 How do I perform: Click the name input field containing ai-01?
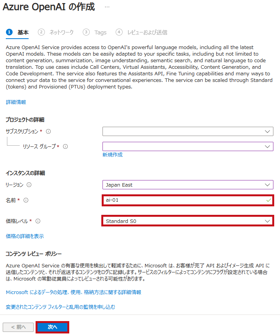click(x=188, y=200)
